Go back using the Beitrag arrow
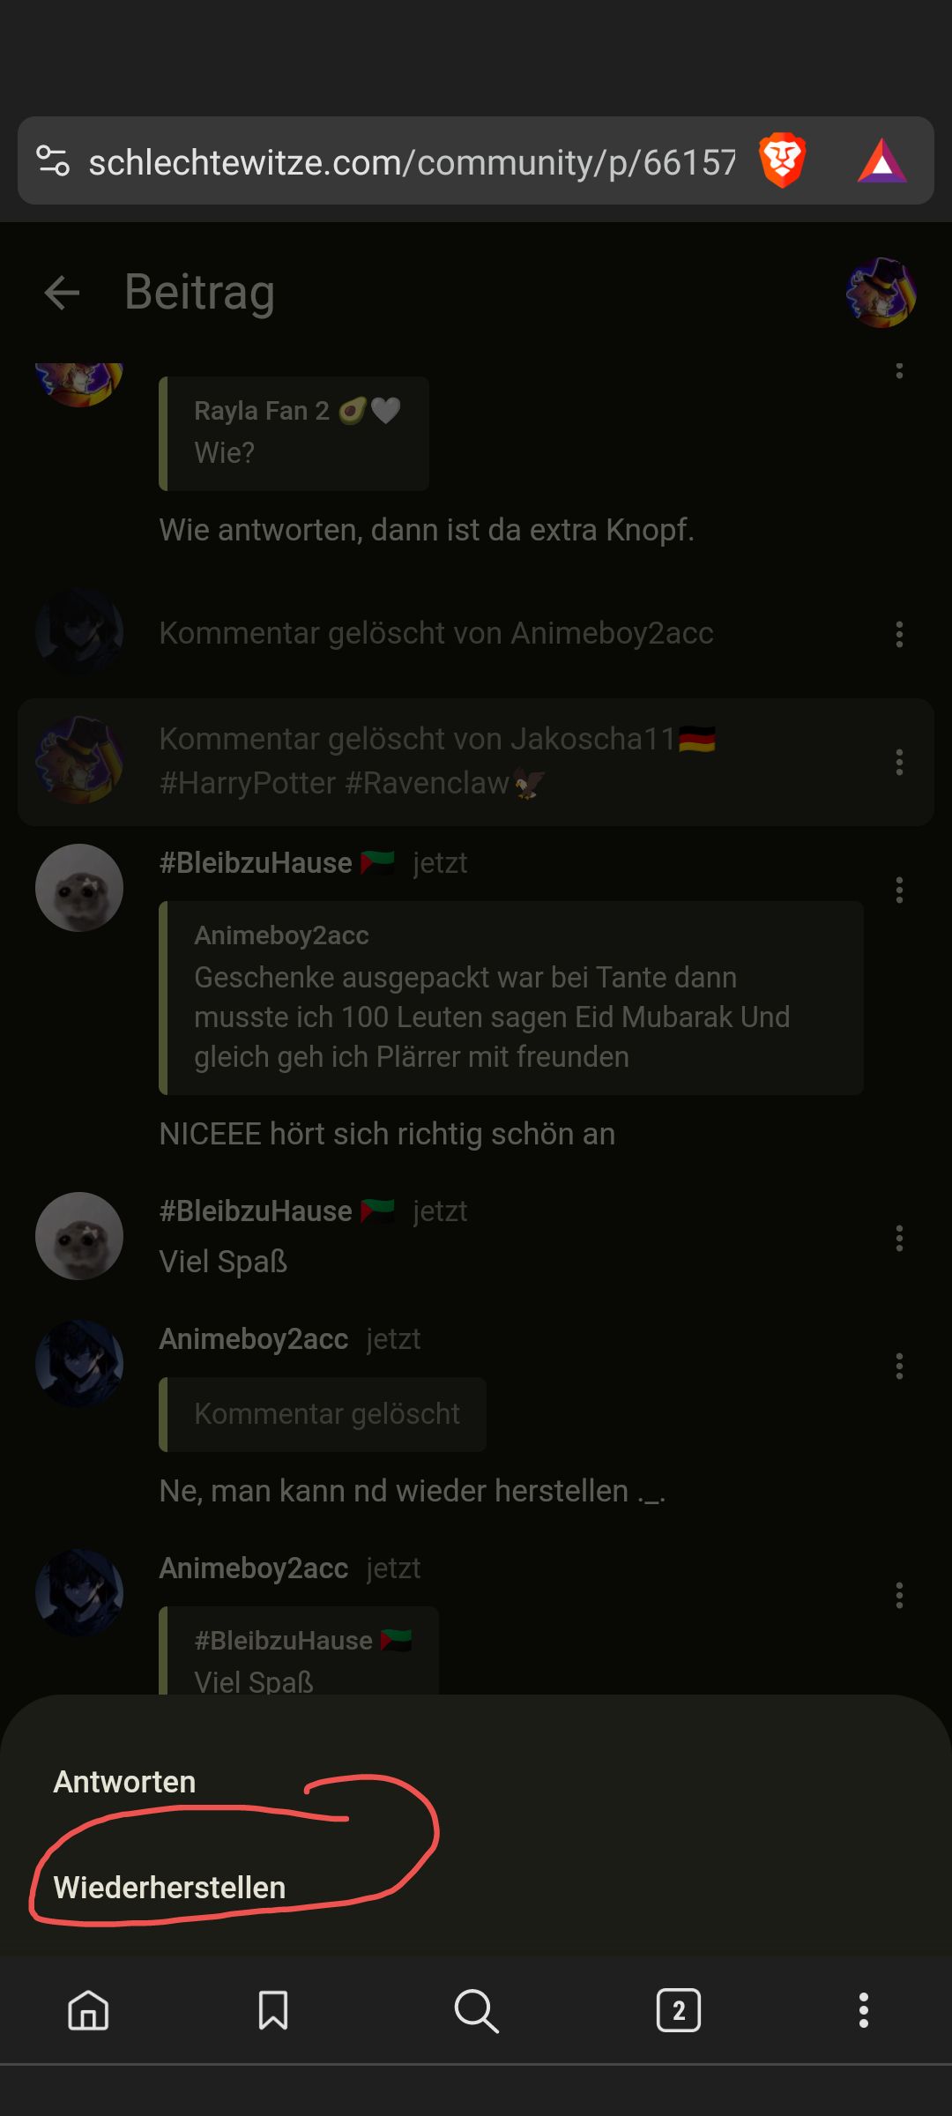Viewport: 952px width, 2116px height. tap(62, 293)
